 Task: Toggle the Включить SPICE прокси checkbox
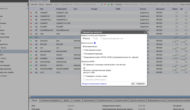pos(84,80)
